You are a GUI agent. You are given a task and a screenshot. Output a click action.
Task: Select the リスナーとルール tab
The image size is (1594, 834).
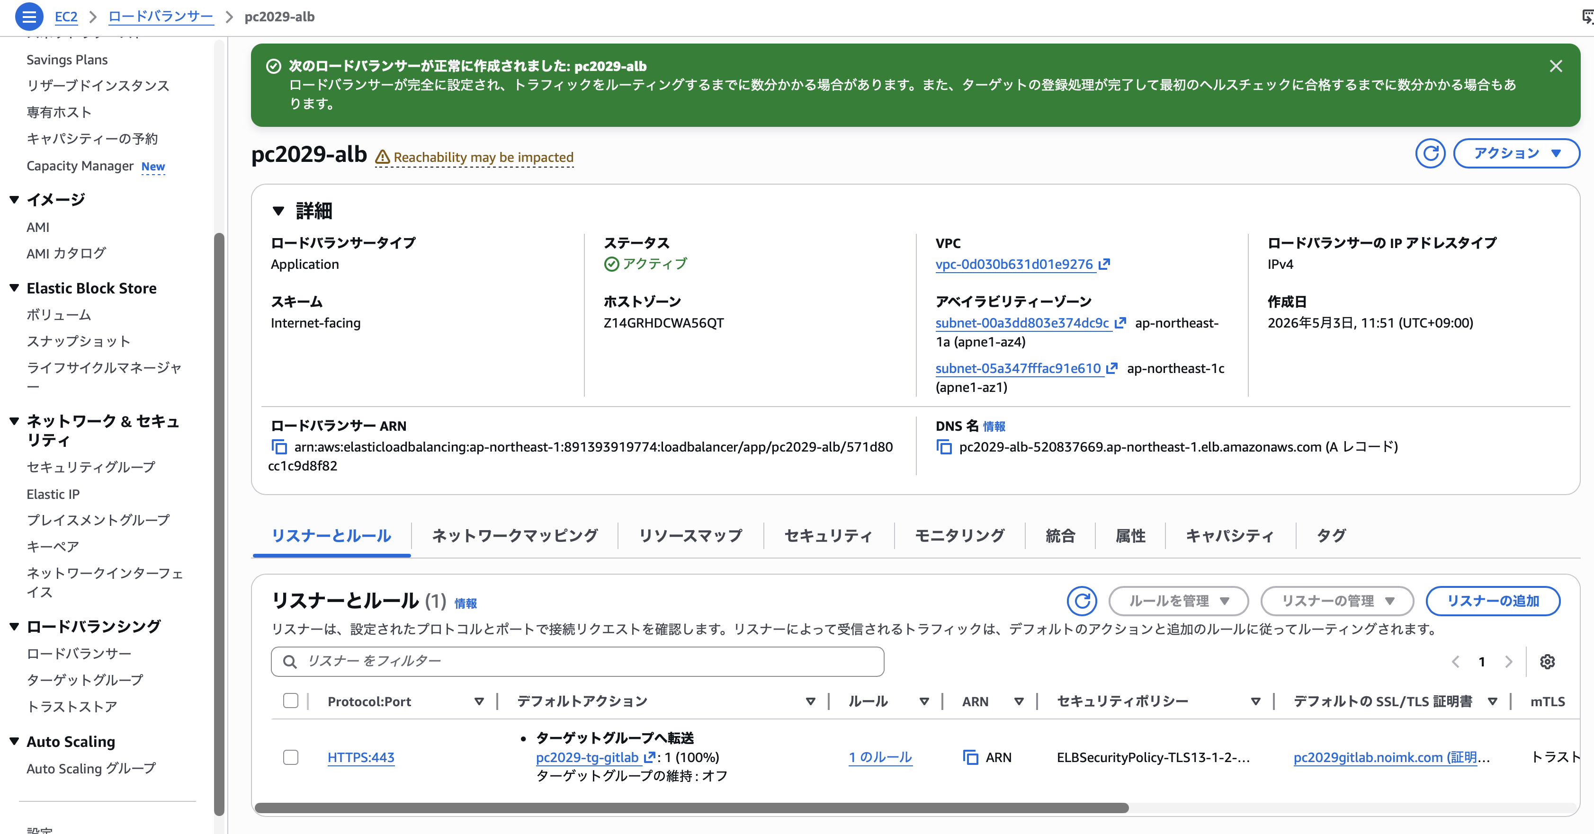point(331,536)
